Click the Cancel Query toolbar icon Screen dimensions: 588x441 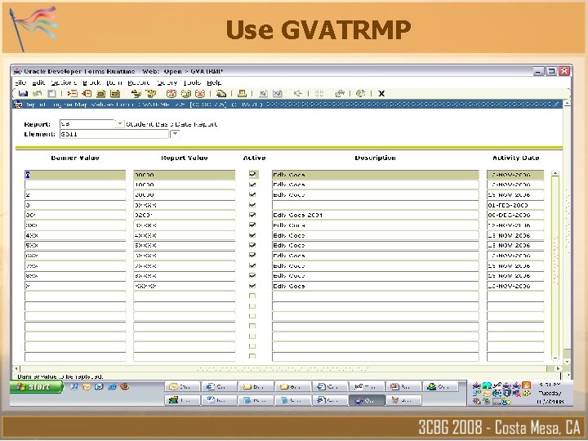200,93
